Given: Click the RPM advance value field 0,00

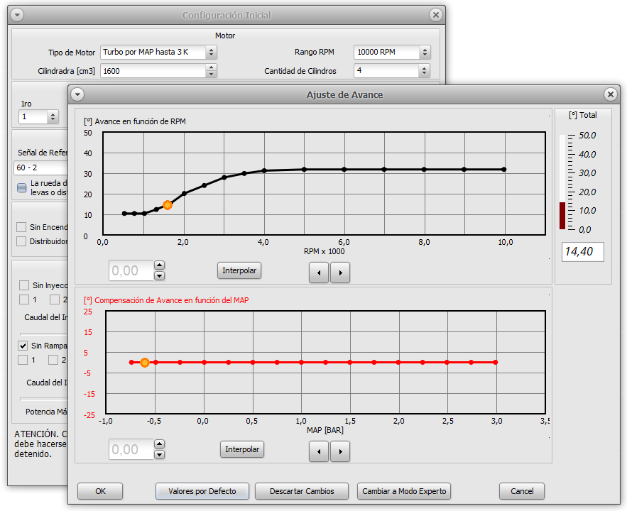Looking at the screenshot, I should pos(131,270).
